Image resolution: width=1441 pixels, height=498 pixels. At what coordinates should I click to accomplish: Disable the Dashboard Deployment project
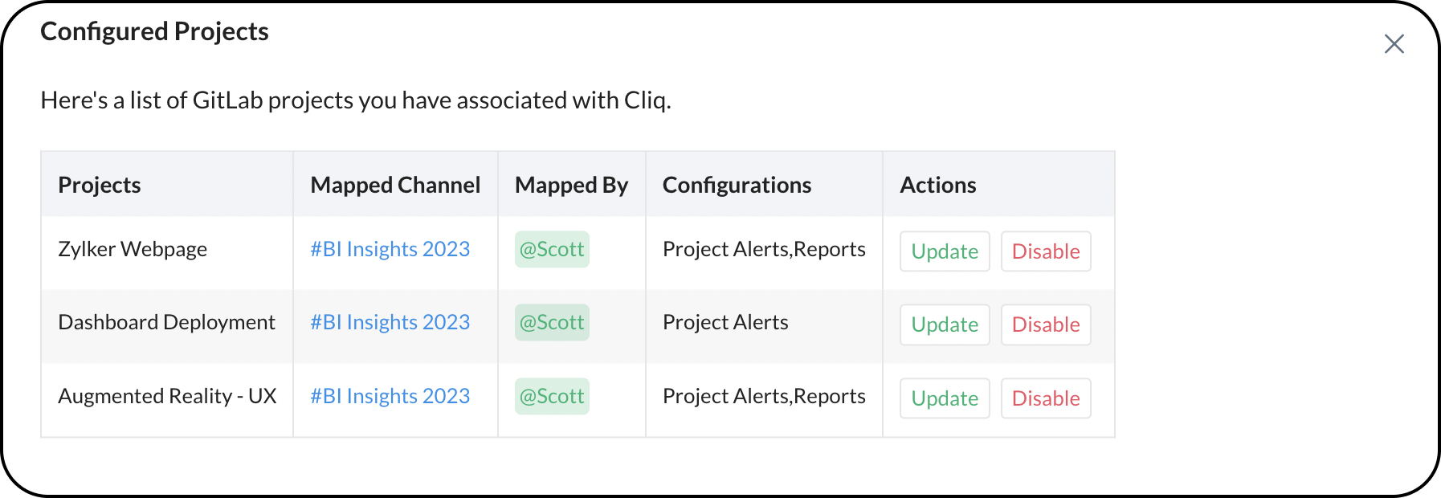point(1046,325)
